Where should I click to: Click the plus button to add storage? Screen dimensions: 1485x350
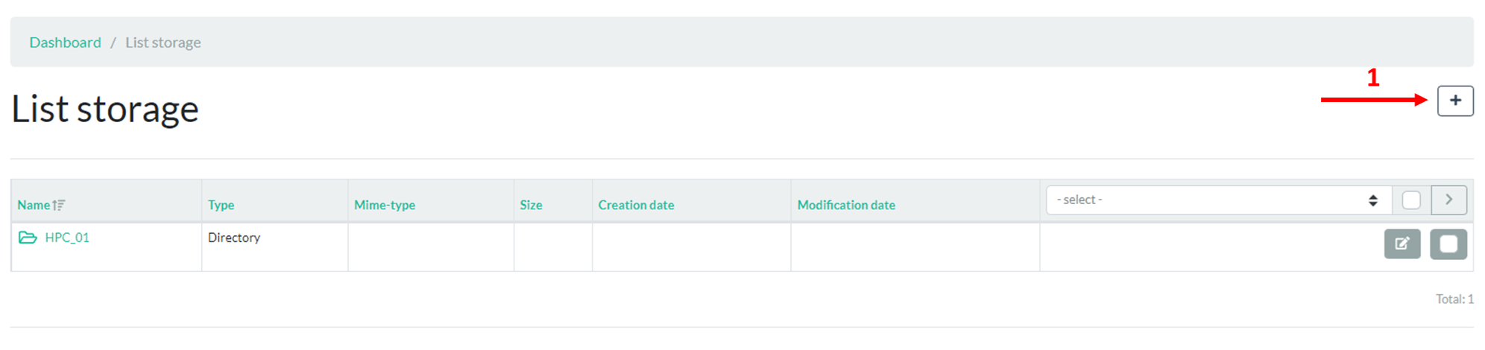[1454, 101]
